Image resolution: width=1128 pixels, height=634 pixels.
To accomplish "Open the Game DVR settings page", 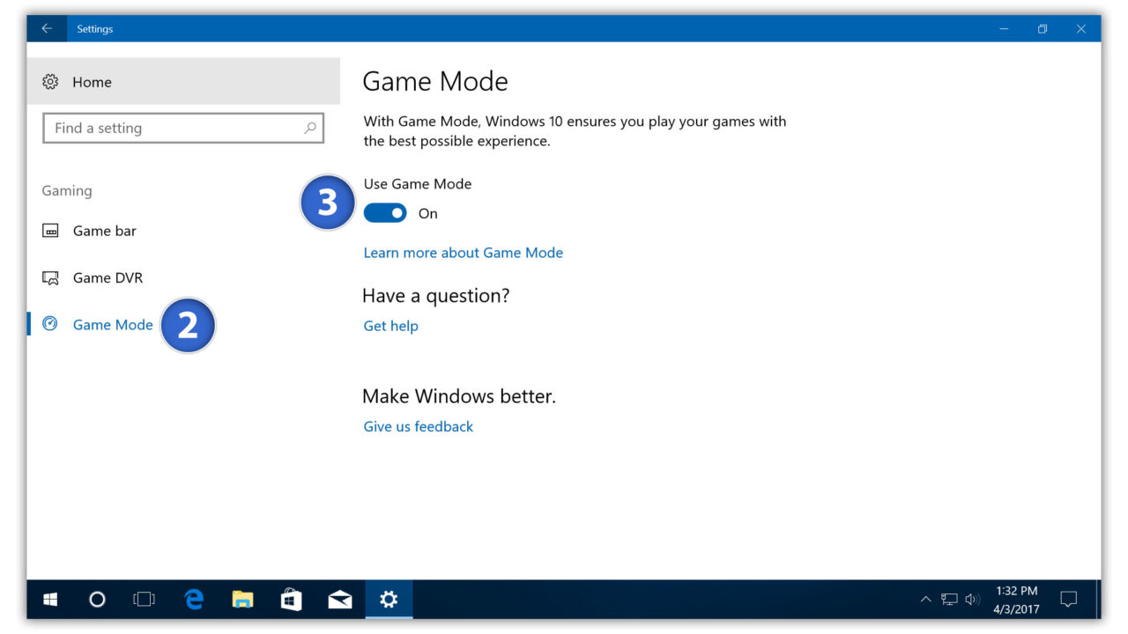I will [108, 277].
